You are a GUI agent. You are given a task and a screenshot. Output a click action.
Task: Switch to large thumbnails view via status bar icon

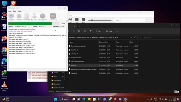click(x=178, y=92)
